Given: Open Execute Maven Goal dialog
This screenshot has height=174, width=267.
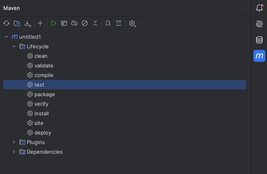Looking at the screenshot, I should tap(64, 24).
